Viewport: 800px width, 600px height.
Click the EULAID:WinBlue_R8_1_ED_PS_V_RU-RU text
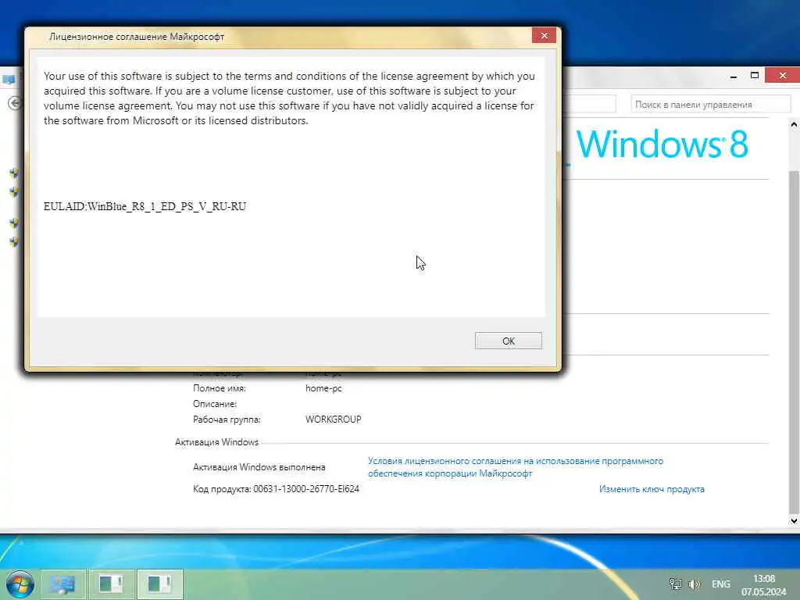[x=145, y=206]
